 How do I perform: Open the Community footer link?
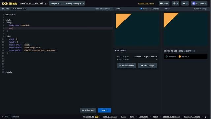[x=143, y=117]
